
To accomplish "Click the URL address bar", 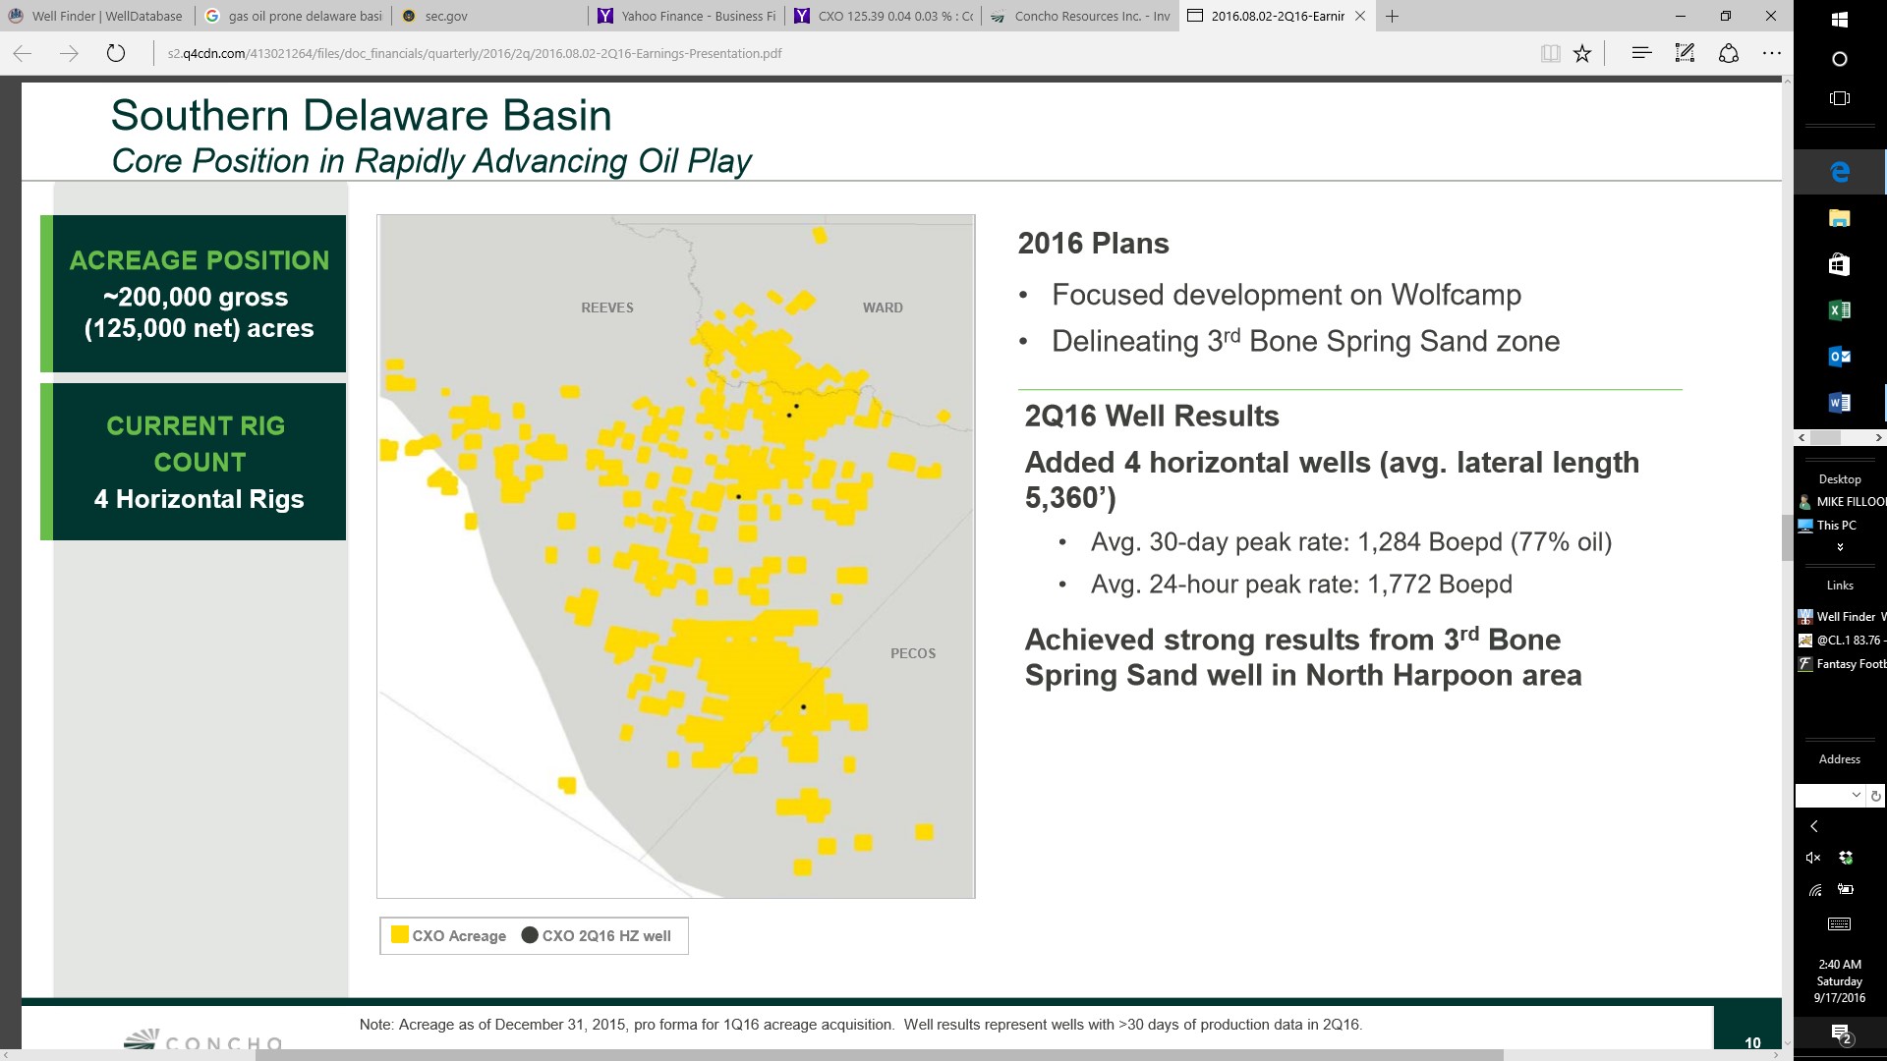I will point(845,53).
